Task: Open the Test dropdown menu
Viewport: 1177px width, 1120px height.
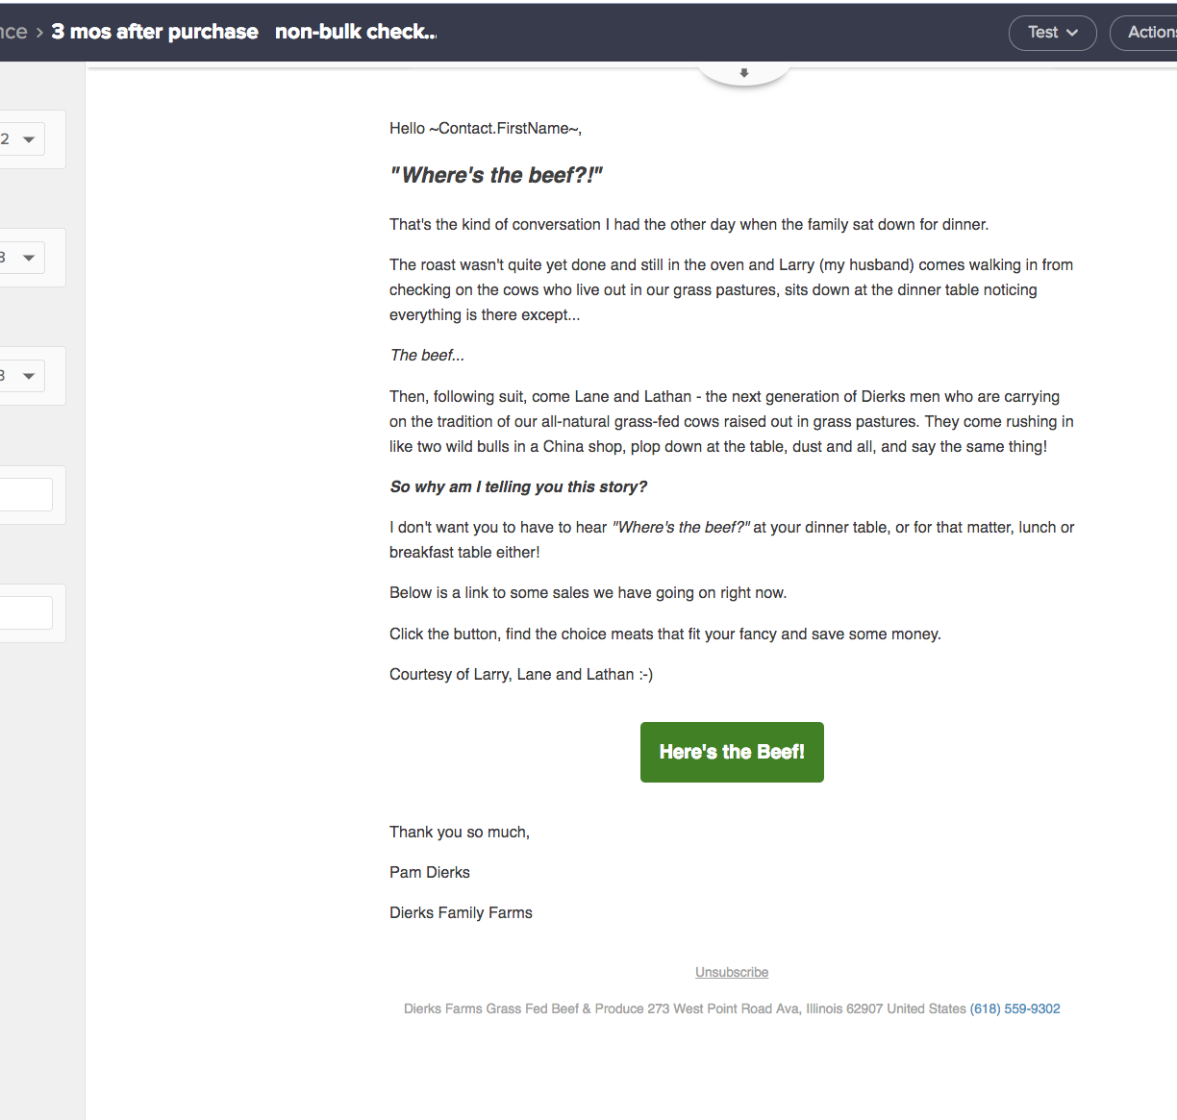Action: click(x=1052, y=33)
